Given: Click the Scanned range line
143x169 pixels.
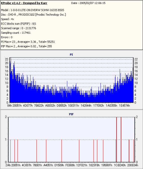Looking at the screenshot, I should [18, 28].
